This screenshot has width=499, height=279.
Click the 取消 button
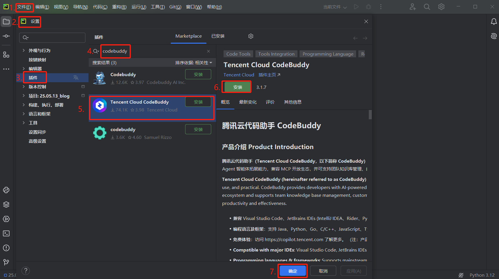pyautogui.click(x=323, y=271)
